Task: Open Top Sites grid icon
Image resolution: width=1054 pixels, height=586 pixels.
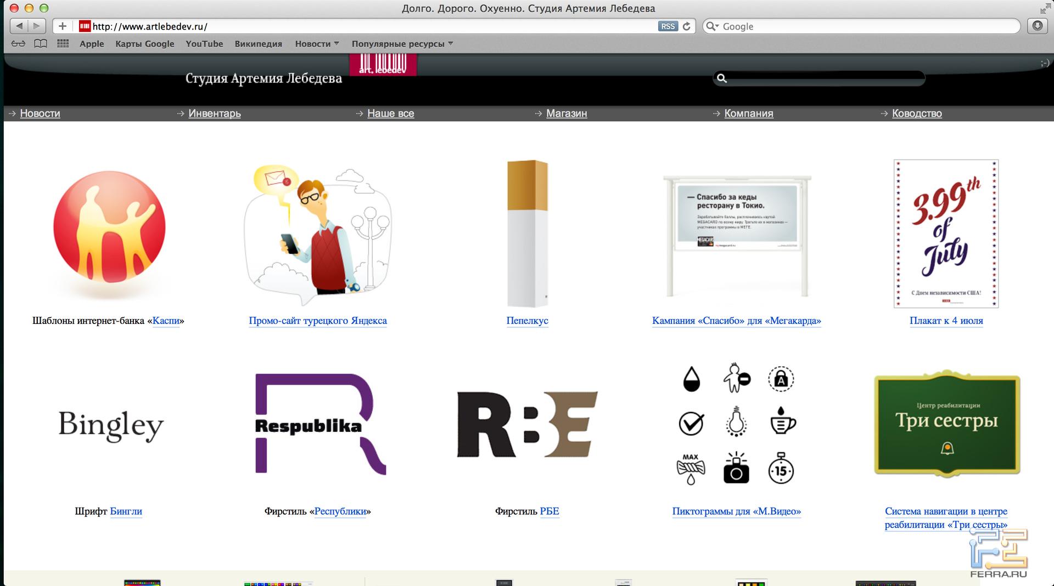Action: click(x=63, y=44)
